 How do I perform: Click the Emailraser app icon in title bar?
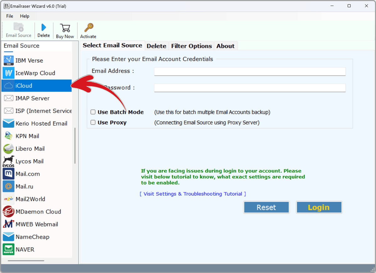pyautogui.click(x=6, y=6)
